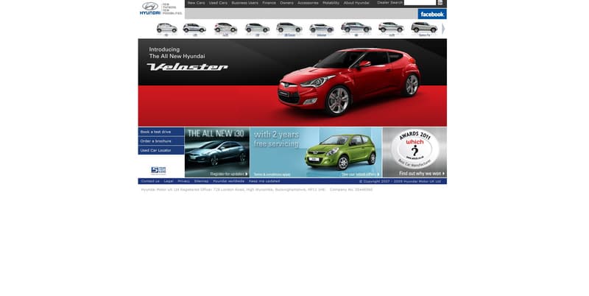589x296 pixels.
Task: Open the Used Car Locator
Action: [x=161, y=150]
